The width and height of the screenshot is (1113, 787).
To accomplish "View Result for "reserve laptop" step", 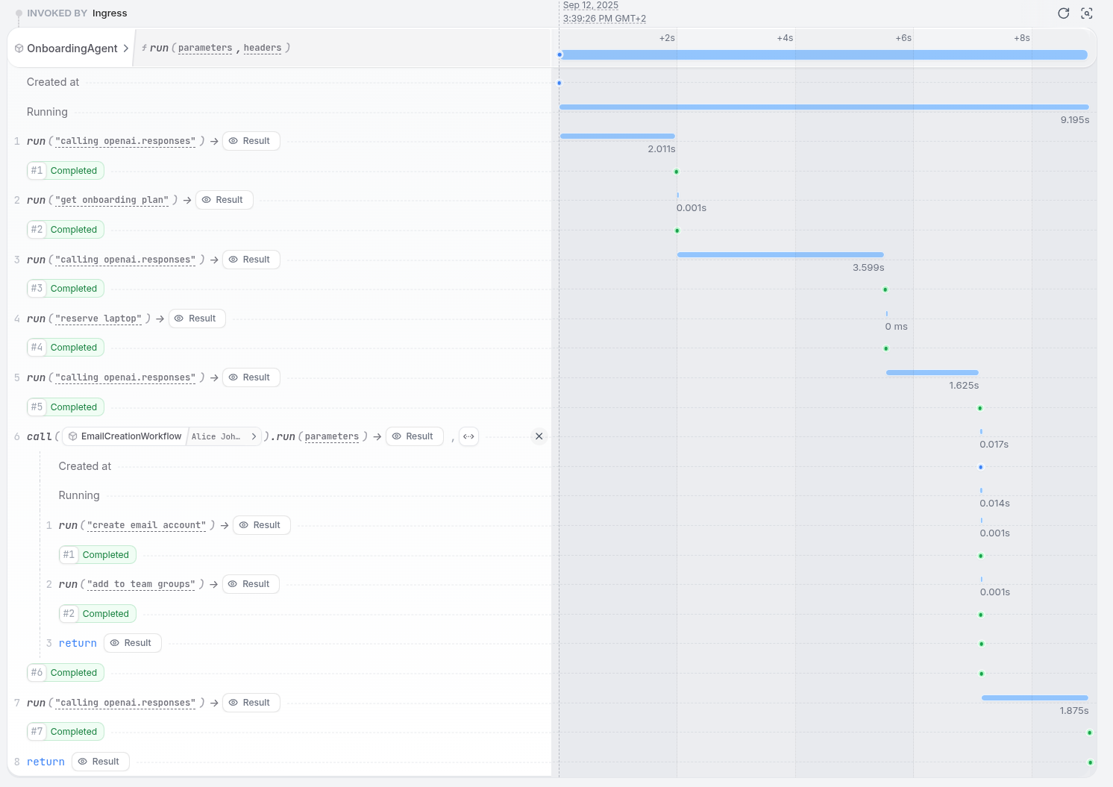I will click(197, 319).
